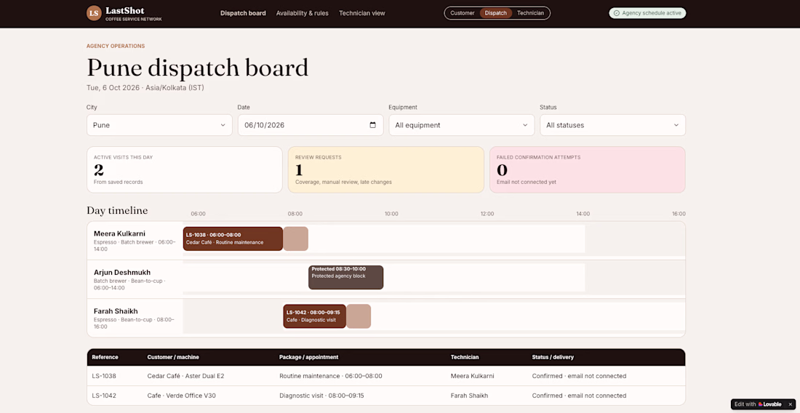Viewport: 800px width, 413px height.
Task: Select the Protected agency block on timeline
Action: point(345,277)
